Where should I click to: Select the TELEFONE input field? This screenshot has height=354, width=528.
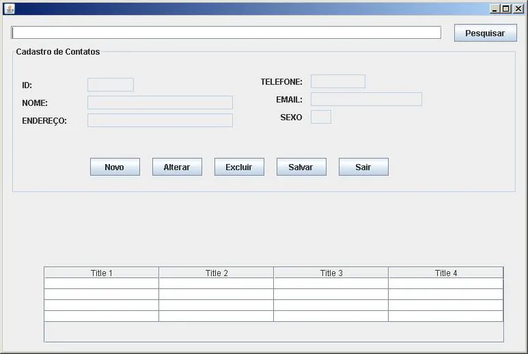pyautogui.click(x=337, y=81)
